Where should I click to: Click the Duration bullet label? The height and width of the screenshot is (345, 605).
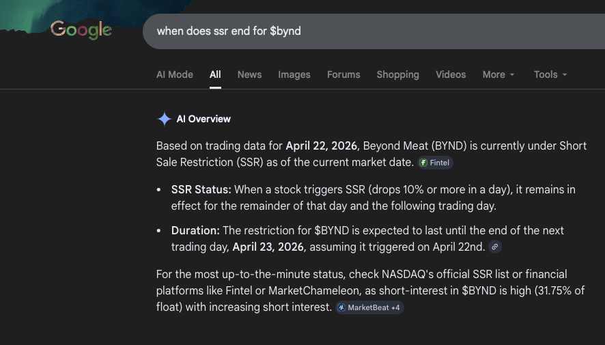click(195, 230)
